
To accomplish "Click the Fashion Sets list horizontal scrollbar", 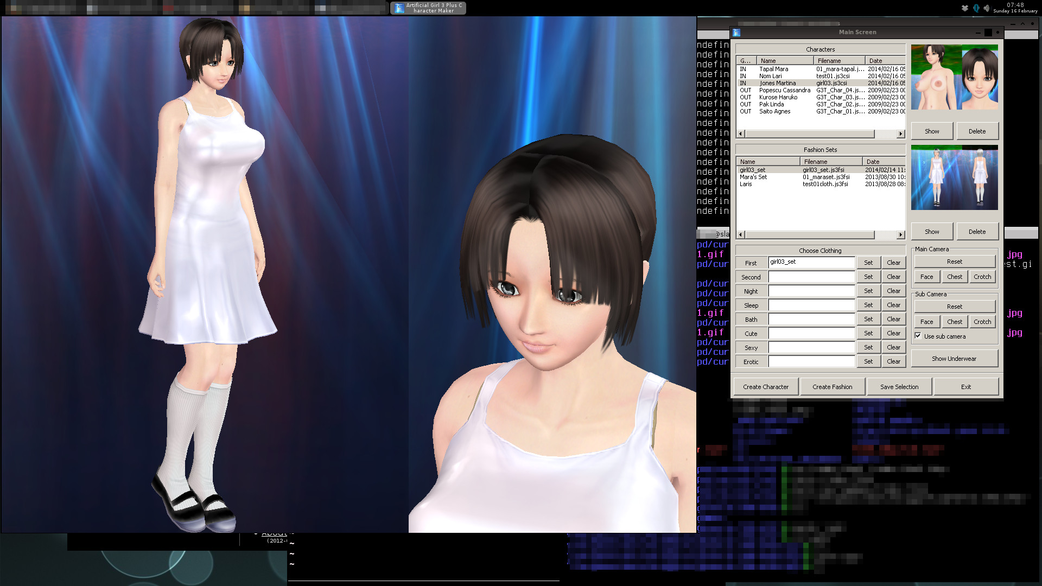I will tap(810, 235).
